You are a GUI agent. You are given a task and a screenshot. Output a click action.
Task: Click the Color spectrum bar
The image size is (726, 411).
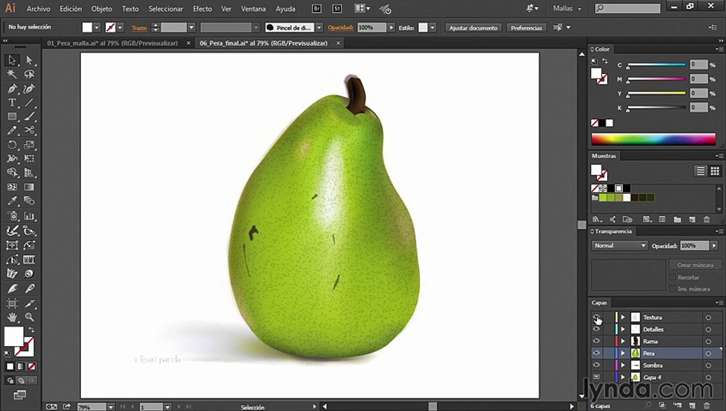(653, 139)
